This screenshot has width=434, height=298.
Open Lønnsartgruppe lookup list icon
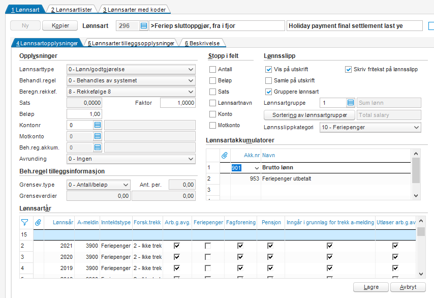tap(351, 103)
